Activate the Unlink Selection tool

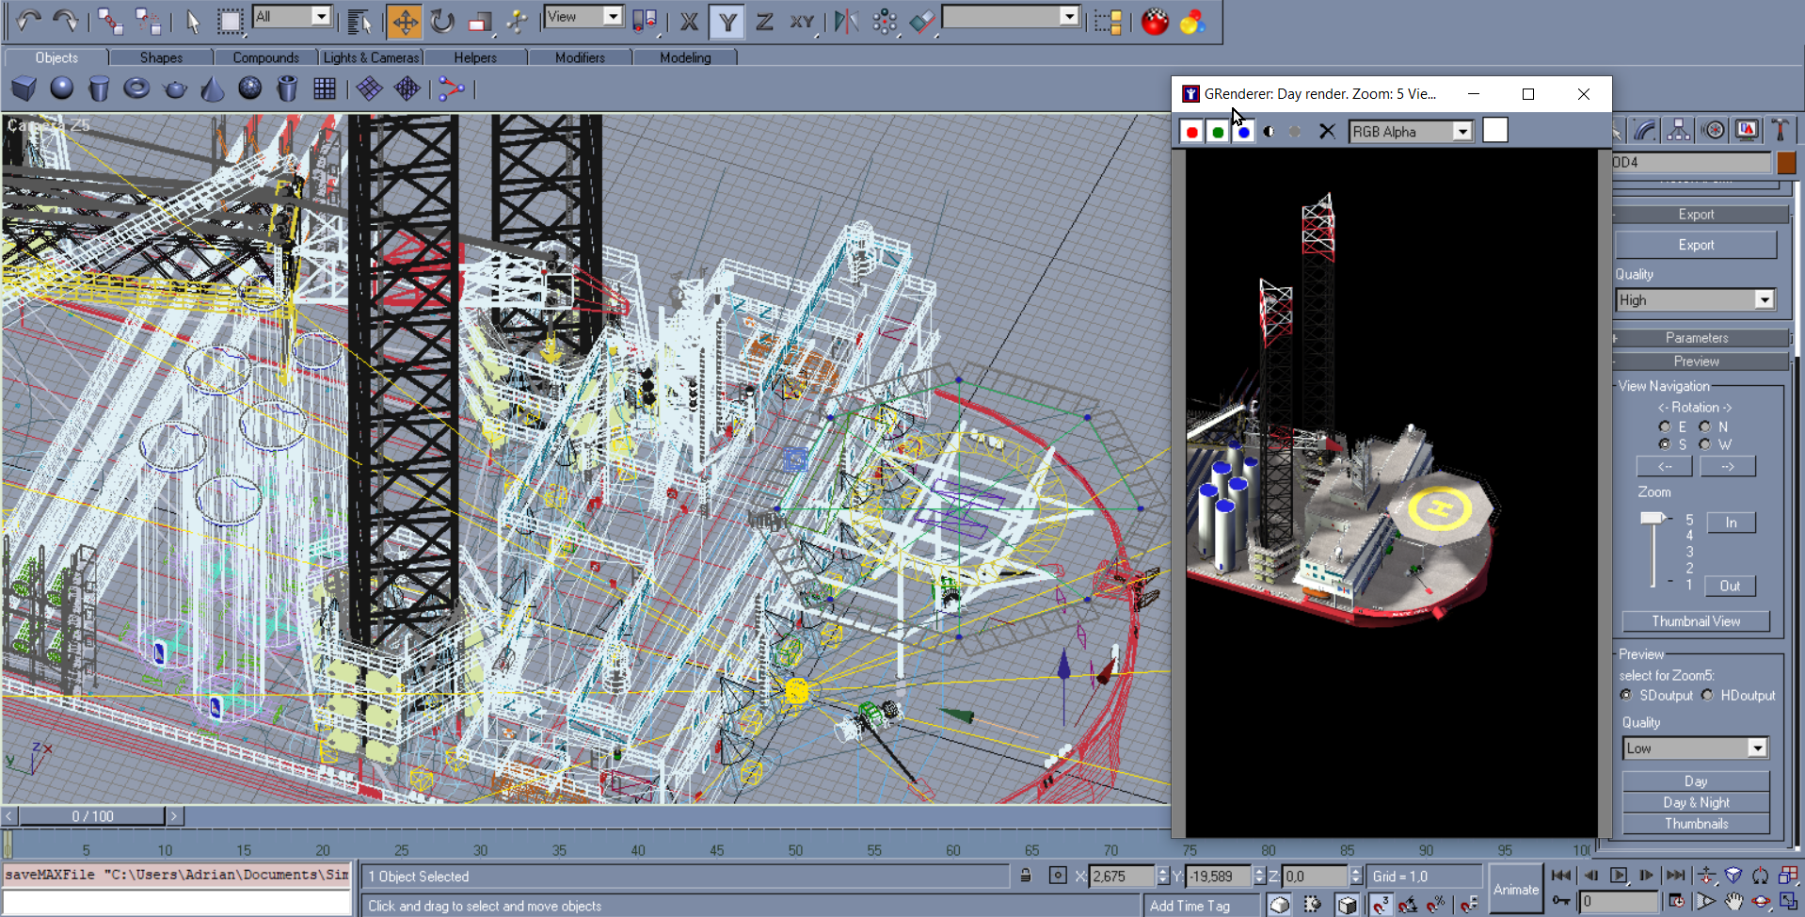148,21
